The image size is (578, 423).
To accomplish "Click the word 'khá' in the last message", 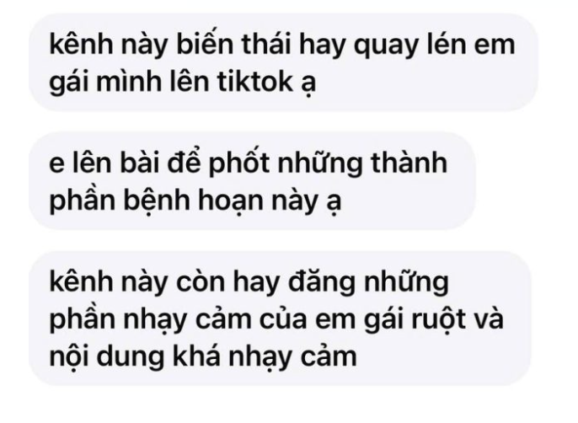I will (196, 356).
